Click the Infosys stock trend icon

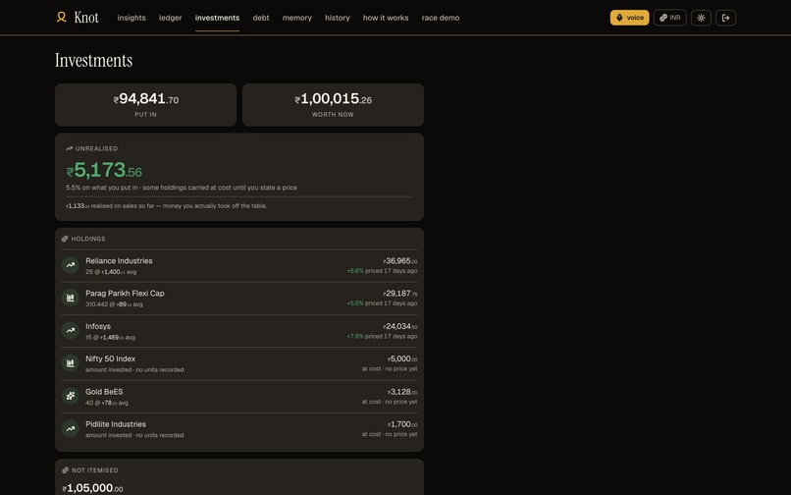70,331
